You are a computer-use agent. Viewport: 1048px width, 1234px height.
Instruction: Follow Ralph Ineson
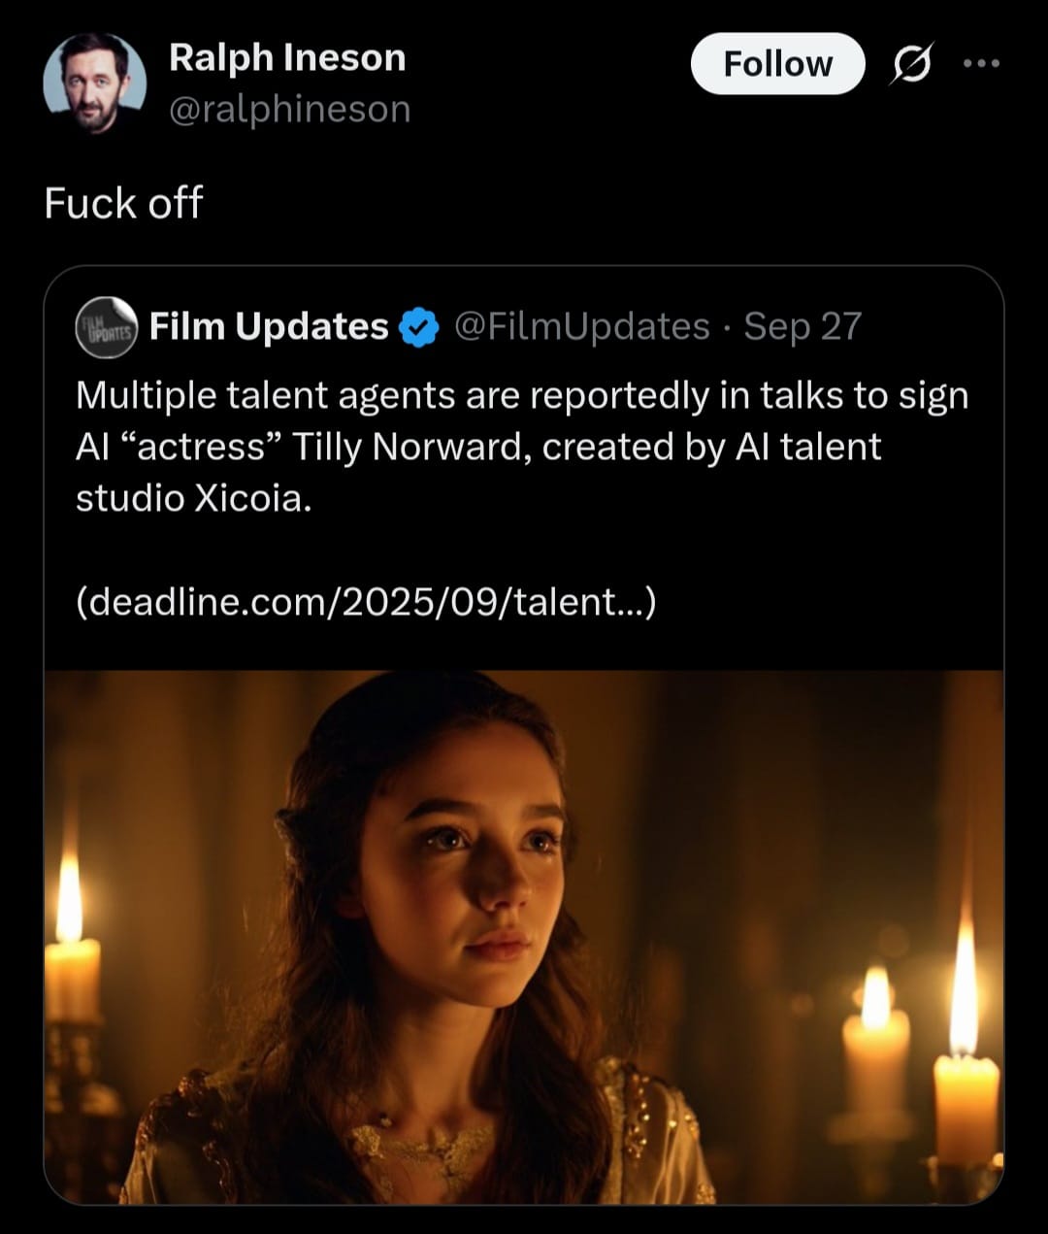click(777, 64)
